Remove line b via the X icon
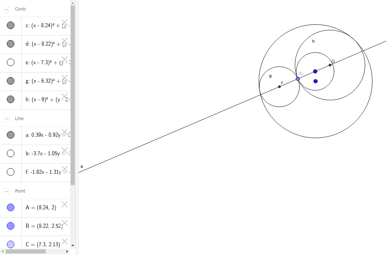The height and width of the screenshot is (255, 387). pos(64,150)
